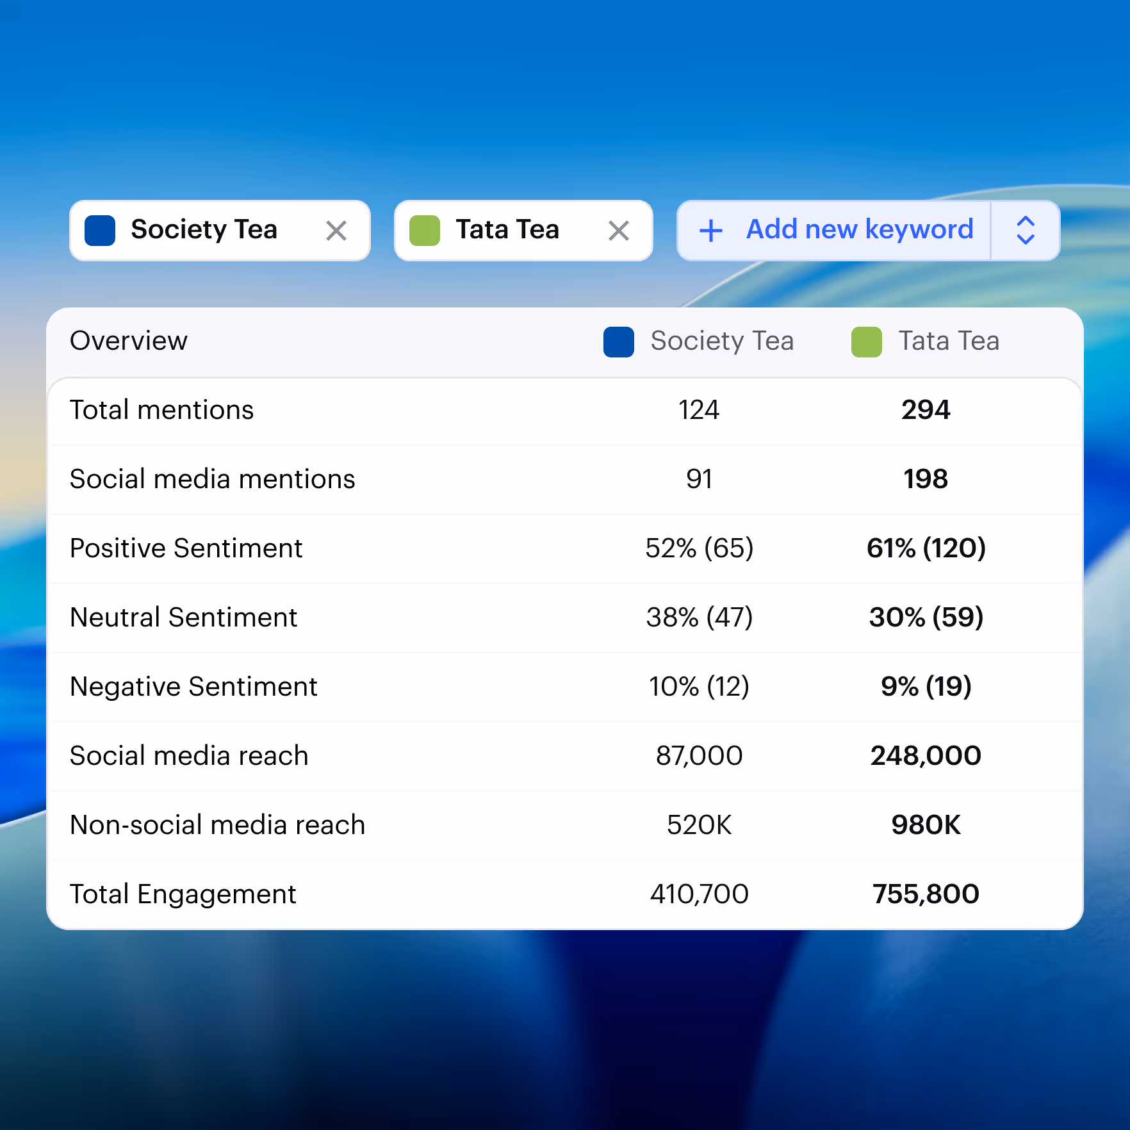This screenshot has width=1130, height=1130.
Task: Click value 198 social media mentions
Action: pyautogui.click(x=926, y=479)
